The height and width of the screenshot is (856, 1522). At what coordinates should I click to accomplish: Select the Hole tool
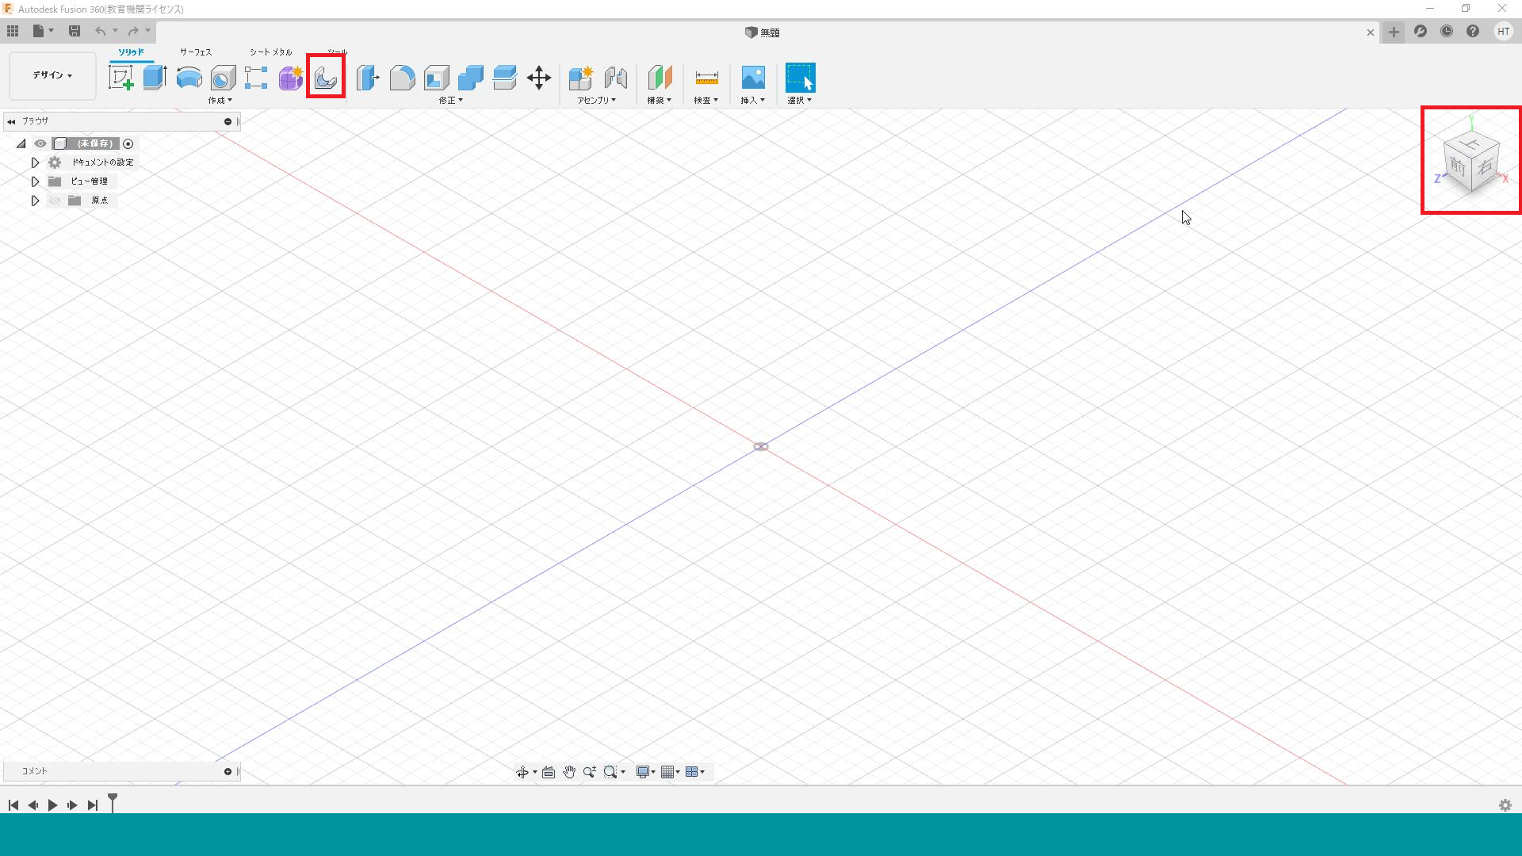click(x=223, y=78)
